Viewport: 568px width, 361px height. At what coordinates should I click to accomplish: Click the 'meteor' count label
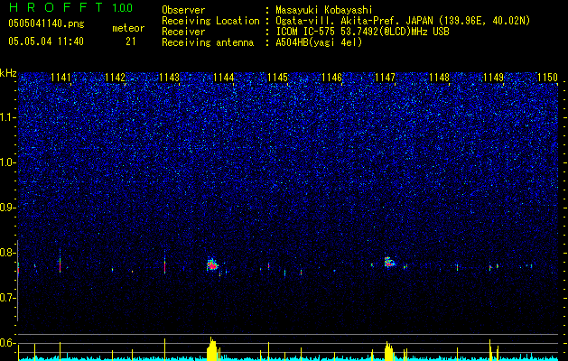(x=128, y=28)
